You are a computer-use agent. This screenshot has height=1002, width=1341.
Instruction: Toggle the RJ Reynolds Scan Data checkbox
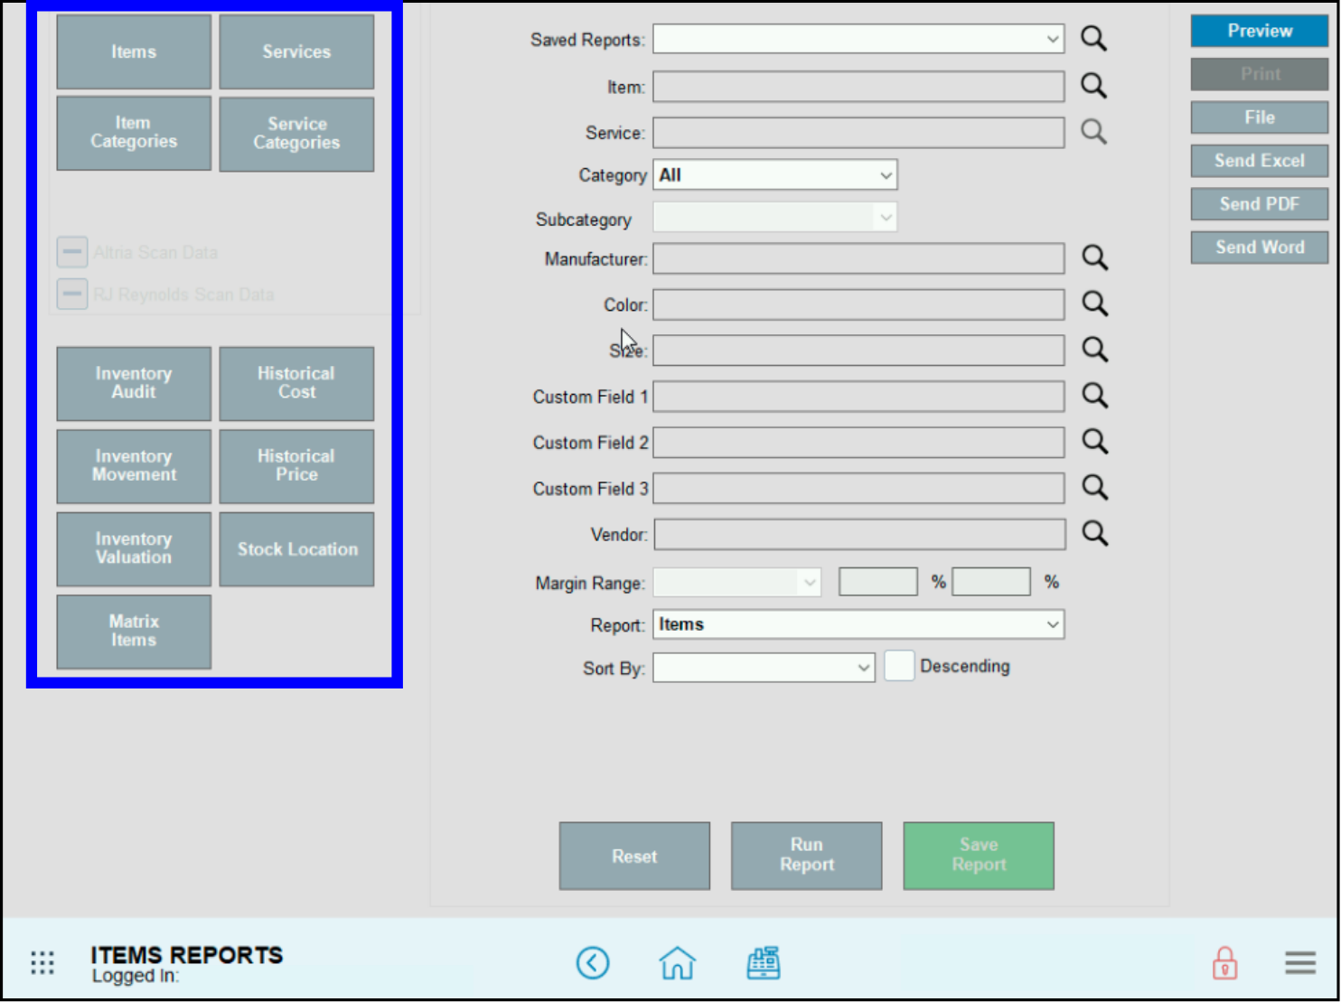(x=72, y=295)
